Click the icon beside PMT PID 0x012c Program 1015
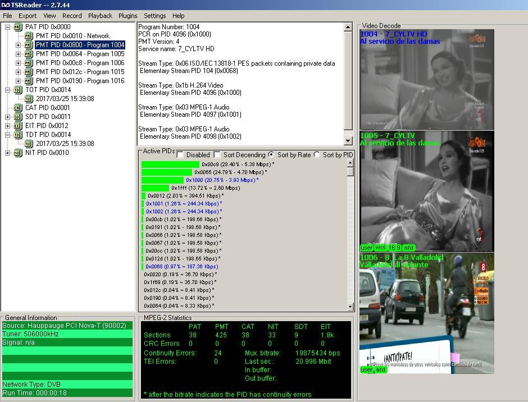 coord(29,72)
